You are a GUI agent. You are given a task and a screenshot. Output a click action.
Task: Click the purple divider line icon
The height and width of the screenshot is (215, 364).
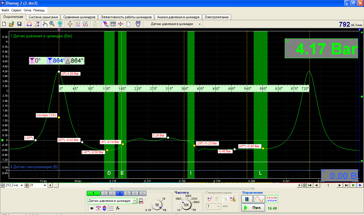[x=121, y=24]
